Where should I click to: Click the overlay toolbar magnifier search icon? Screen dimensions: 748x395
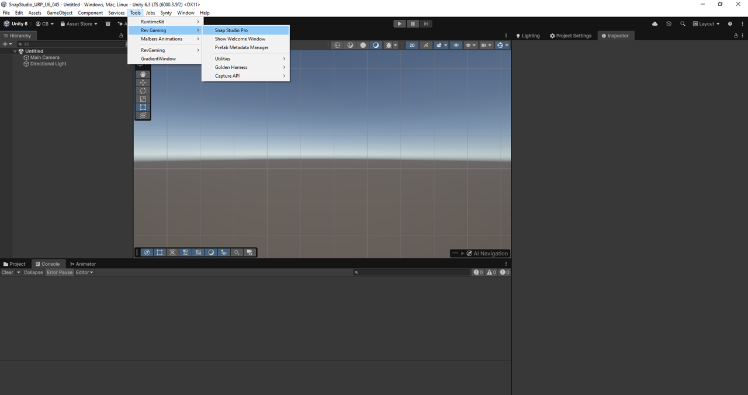[237, 252]
